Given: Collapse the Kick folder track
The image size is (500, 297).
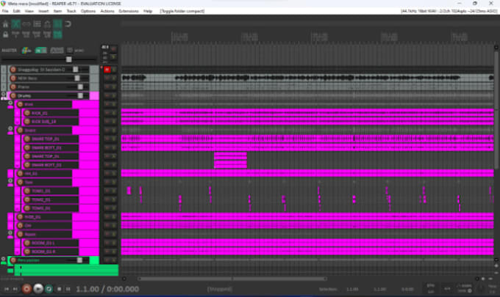Looking at the screenshot, I should 10,103.
